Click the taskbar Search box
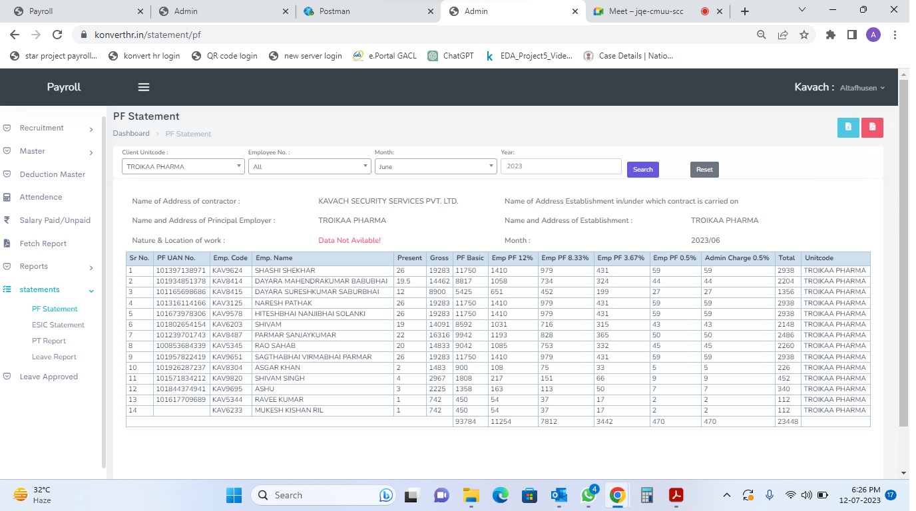The image size is (916, 511). click(x=324, y=495)
